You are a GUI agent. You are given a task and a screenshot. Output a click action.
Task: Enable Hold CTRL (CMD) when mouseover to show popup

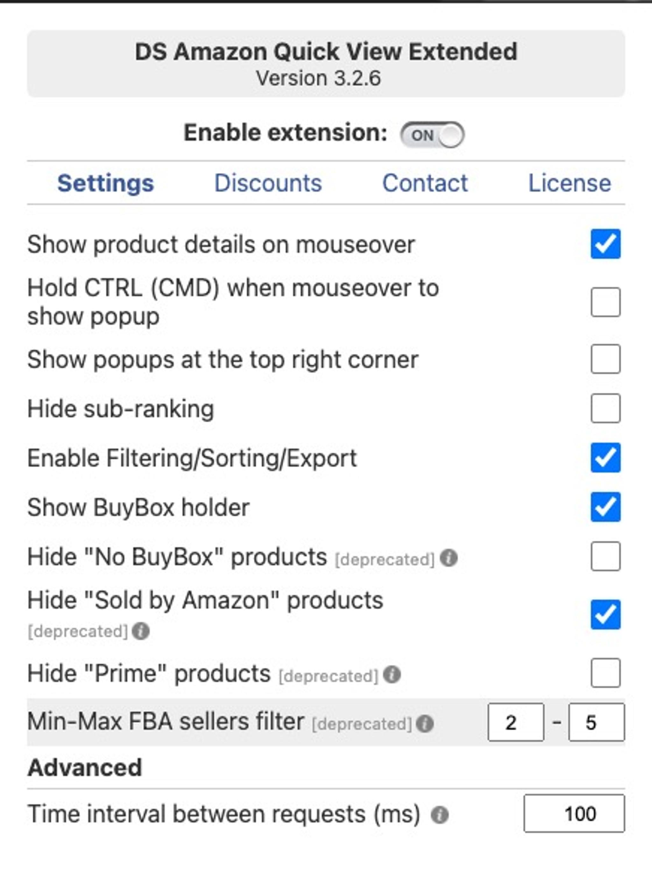[606, 302]
